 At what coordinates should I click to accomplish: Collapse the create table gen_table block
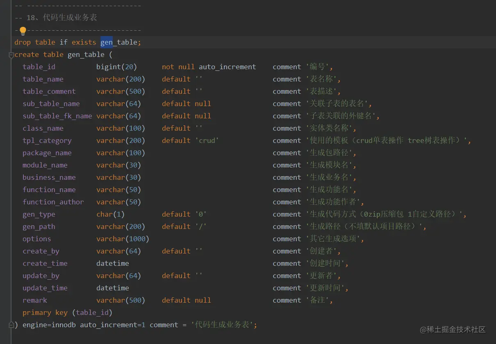(11, 55)
